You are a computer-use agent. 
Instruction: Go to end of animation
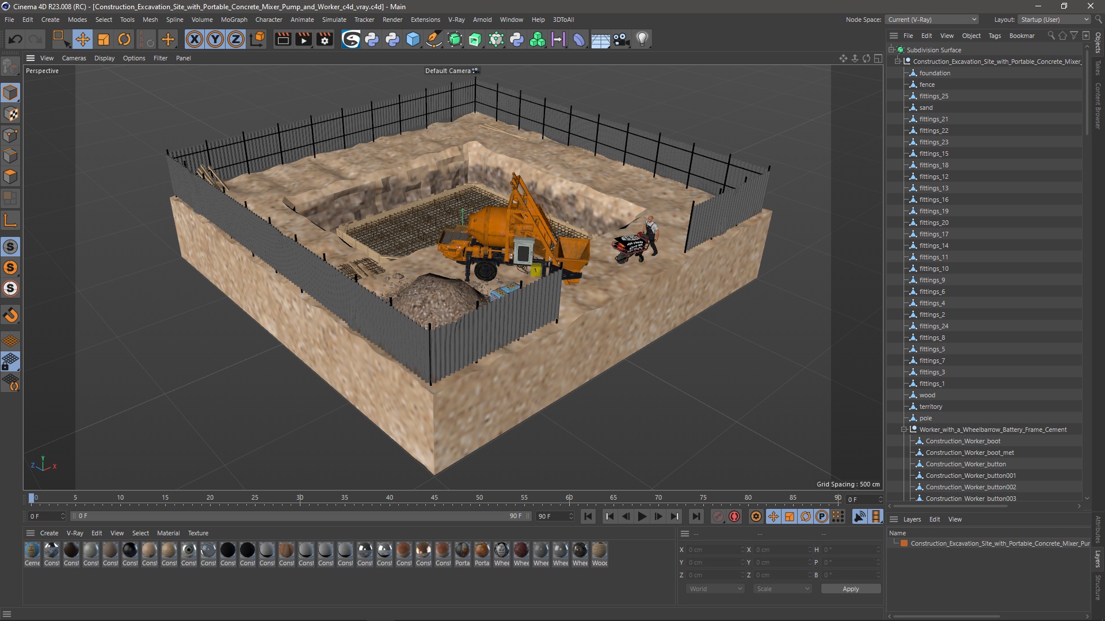696,516
